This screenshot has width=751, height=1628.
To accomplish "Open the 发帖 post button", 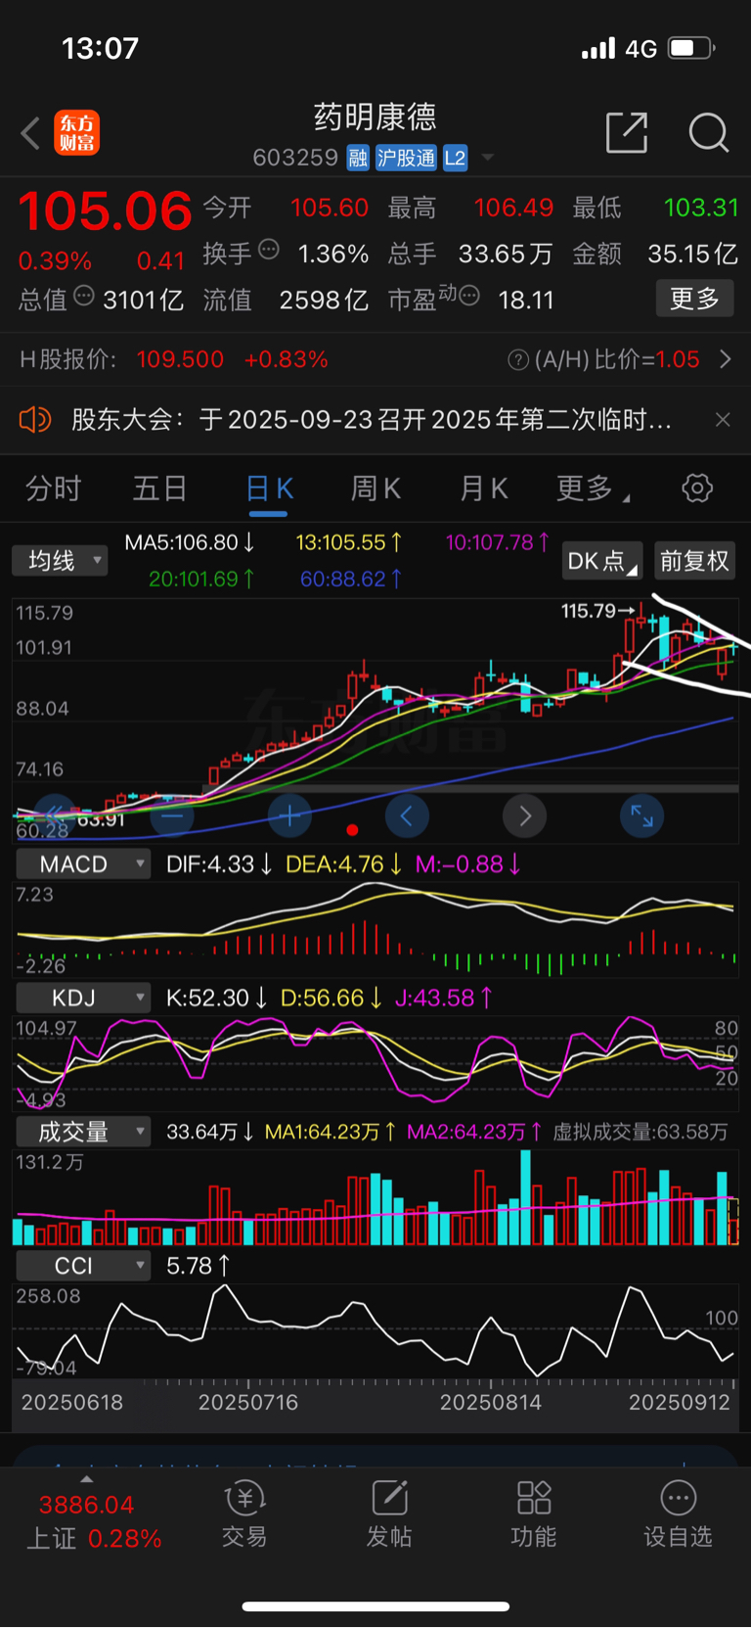I will click(389, 1514).
